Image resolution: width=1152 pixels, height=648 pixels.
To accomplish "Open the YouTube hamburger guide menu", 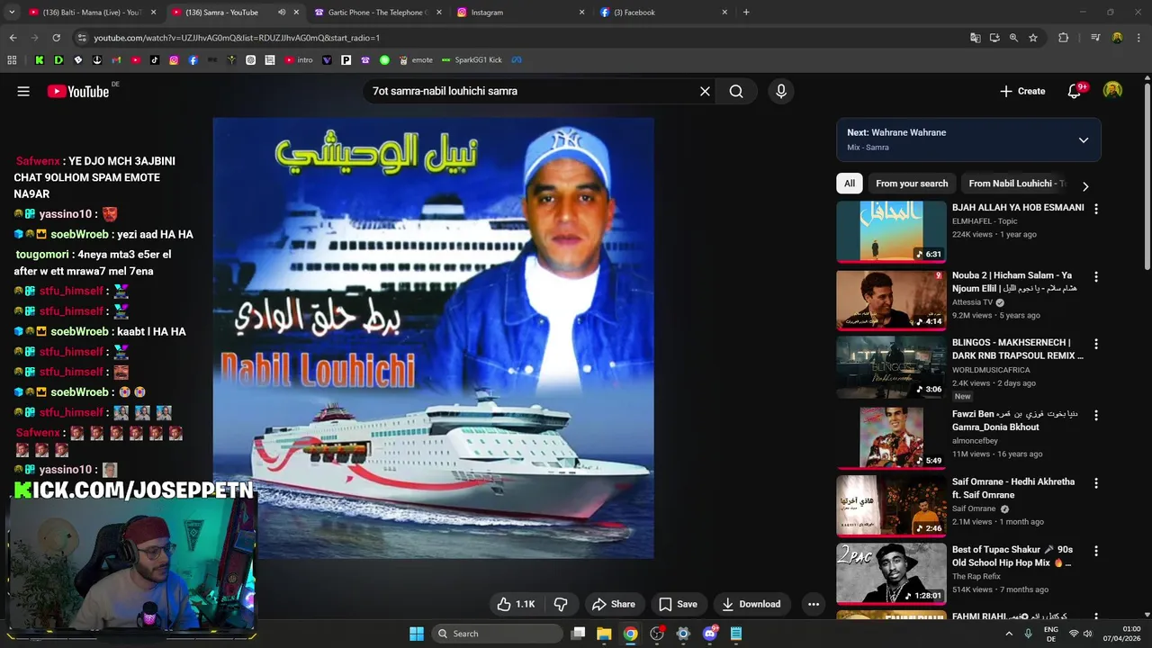I will pyautogui.click(x=23, y=91).
